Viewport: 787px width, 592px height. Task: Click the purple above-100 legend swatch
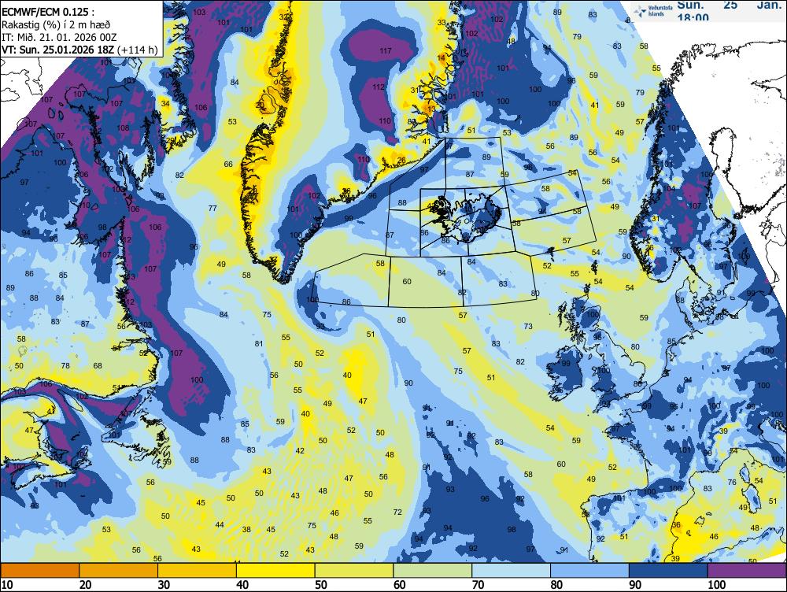[x=748, y=571]
